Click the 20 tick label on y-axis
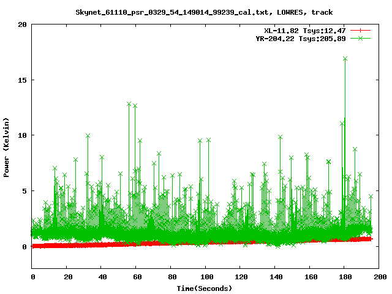Viewport: 392px width, 294px height. coord(22,24)
